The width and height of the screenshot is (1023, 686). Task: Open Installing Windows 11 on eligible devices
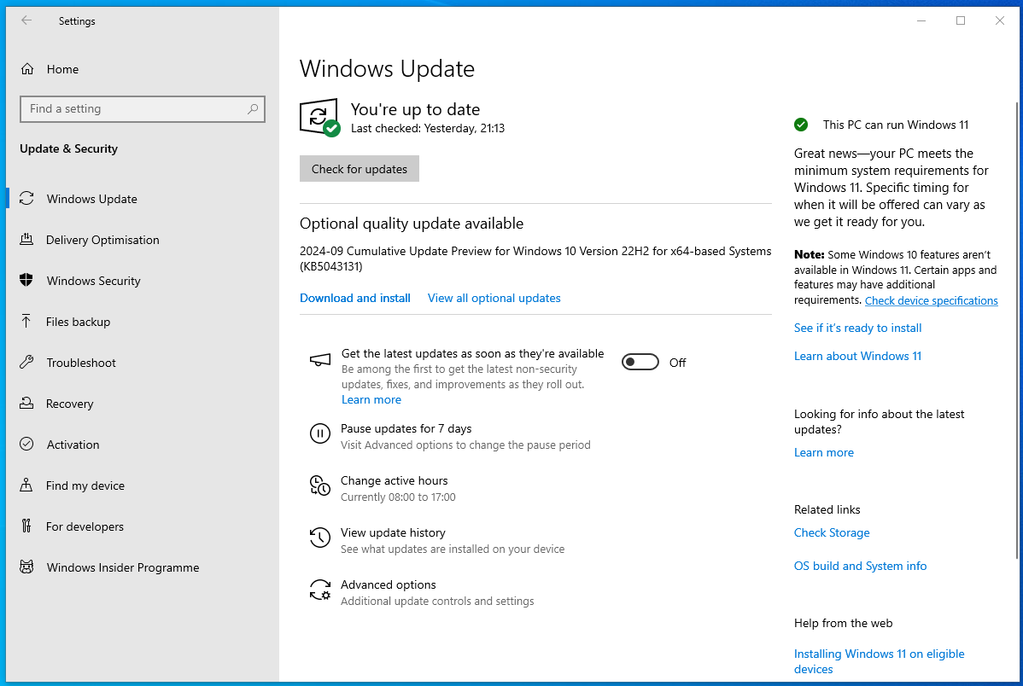coord(879,661)
